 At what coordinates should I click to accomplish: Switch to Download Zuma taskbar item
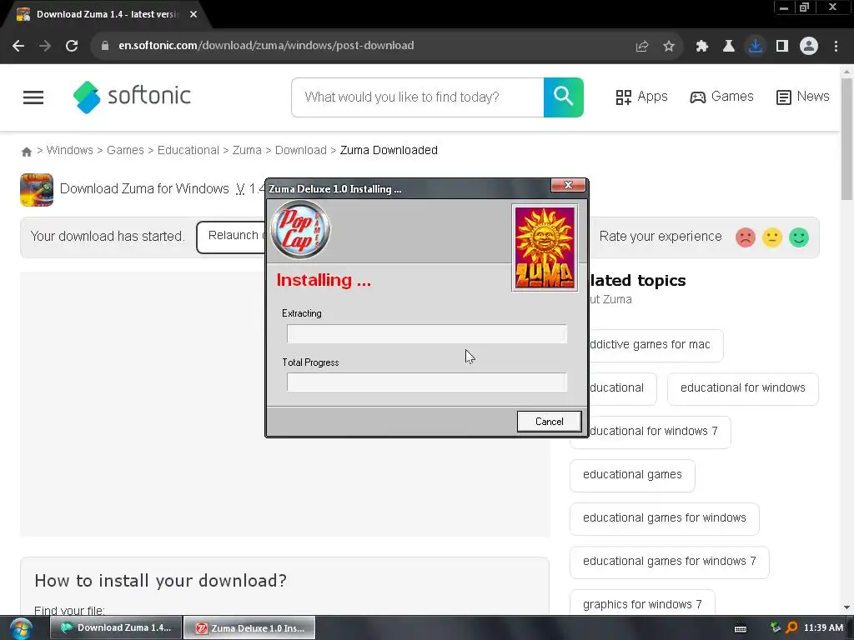[x=116, y=628]
